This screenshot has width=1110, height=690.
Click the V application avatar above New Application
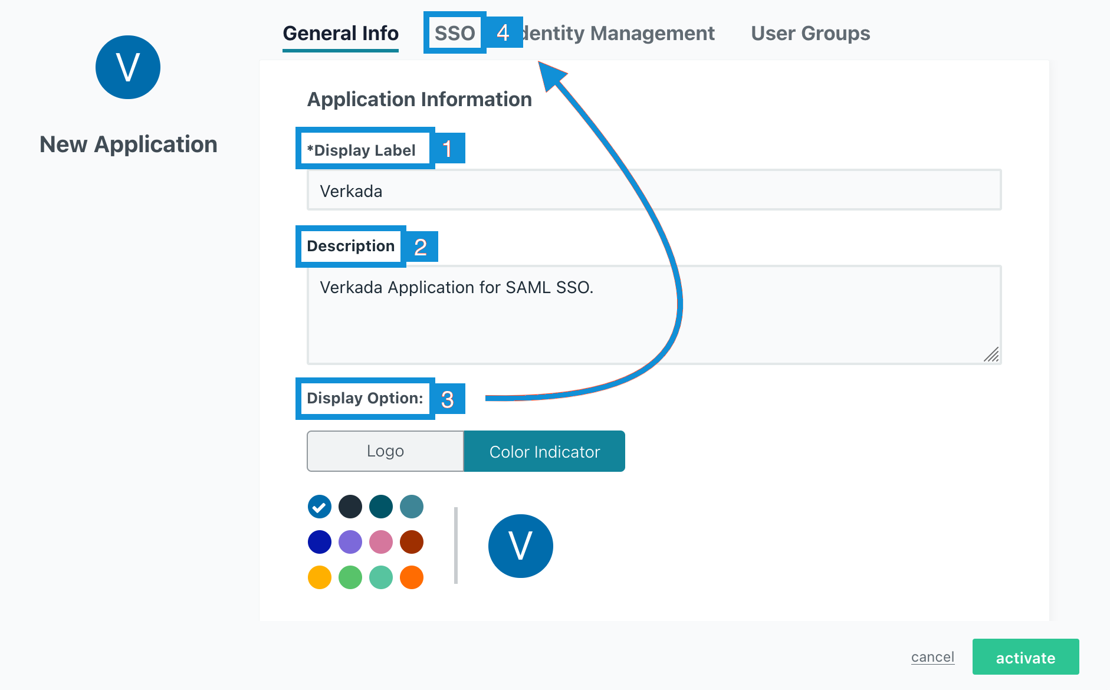(x=128, y=67)
